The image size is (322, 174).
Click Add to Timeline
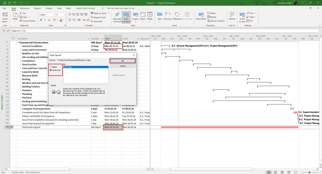216,21
